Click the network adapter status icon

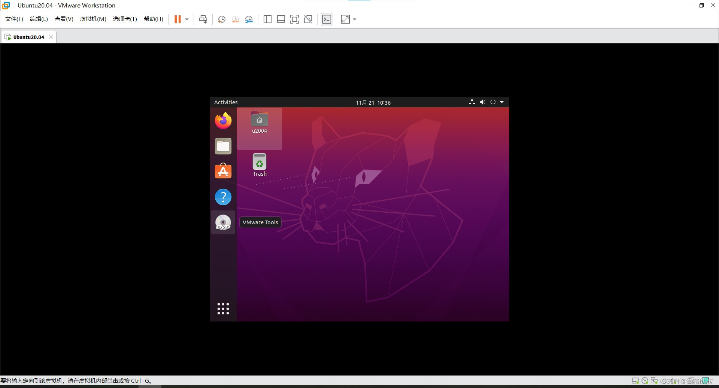[654, 381]
